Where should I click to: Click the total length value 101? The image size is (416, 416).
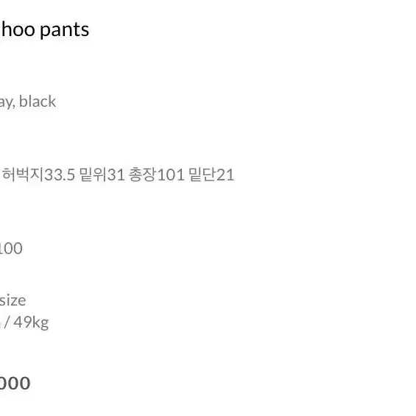[171, 174]
